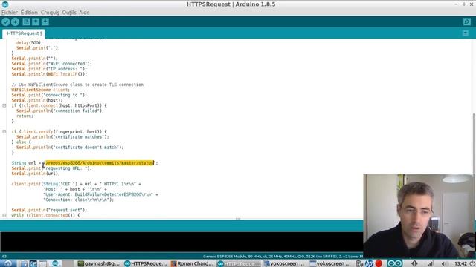
Task: Click the HP tray icon
Action: (369, 263)
